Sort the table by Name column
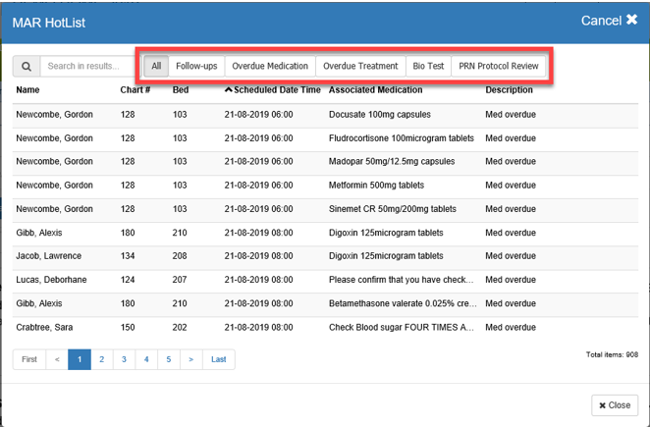Image resolution: width=650 pixels, height=428 pixels. point(27,90)
